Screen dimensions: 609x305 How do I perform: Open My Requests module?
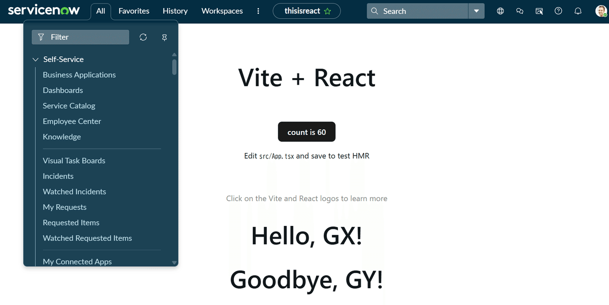(x=64, y=207)
